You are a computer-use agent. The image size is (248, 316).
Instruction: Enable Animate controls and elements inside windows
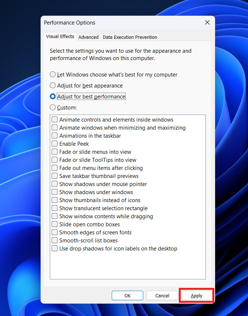pos(55,120)
